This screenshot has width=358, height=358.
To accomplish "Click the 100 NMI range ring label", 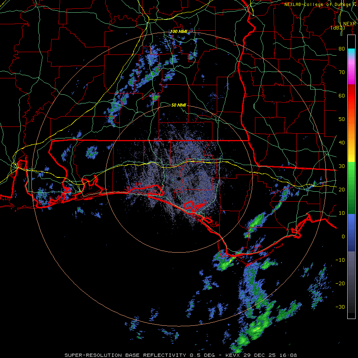I will [x=179, y=31].
